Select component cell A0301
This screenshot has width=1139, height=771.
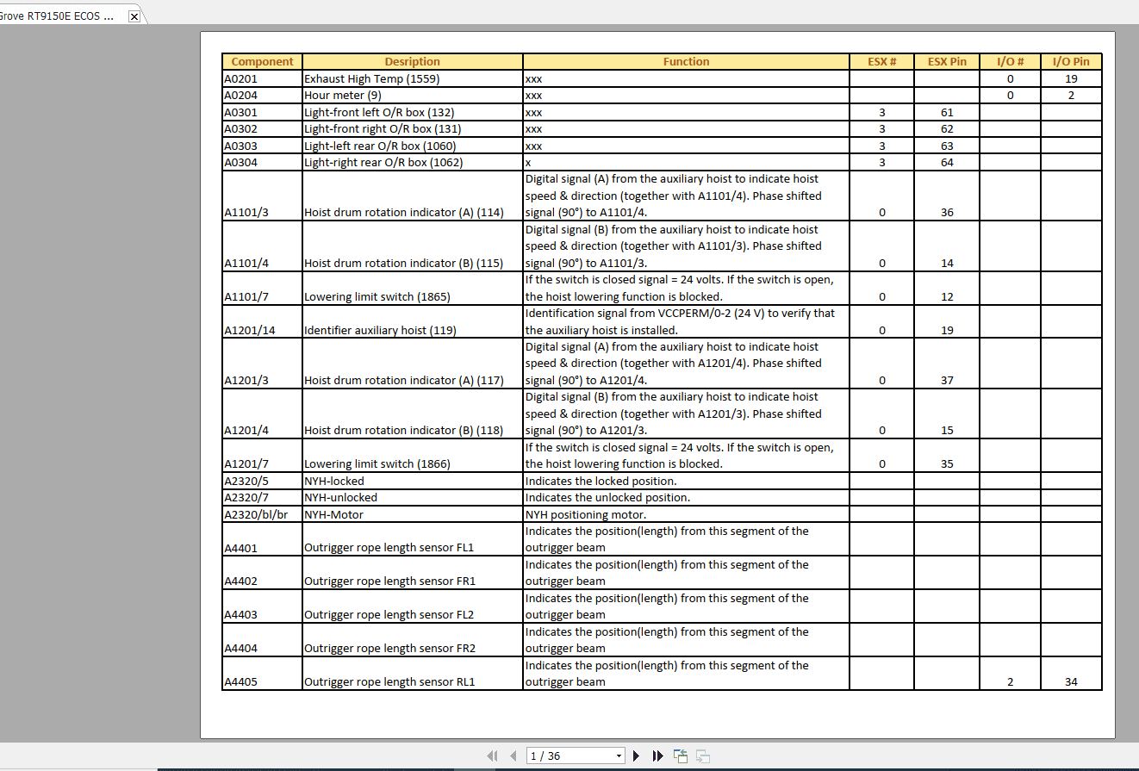click(262, 112)
